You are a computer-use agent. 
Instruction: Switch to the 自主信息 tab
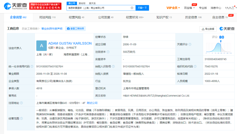click(x=220, y=17)
